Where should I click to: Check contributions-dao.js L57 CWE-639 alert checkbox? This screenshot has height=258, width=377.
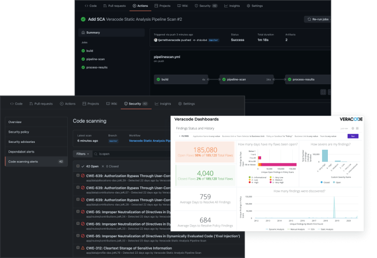click(78, 188)
